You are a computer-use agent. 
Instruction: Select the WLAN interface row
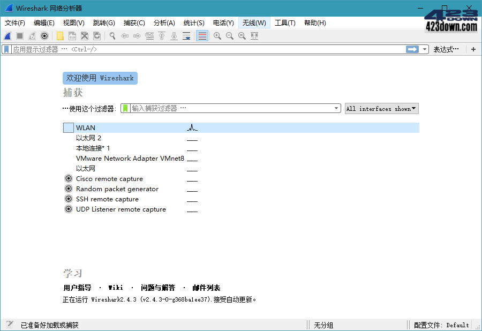click(241, 127)
